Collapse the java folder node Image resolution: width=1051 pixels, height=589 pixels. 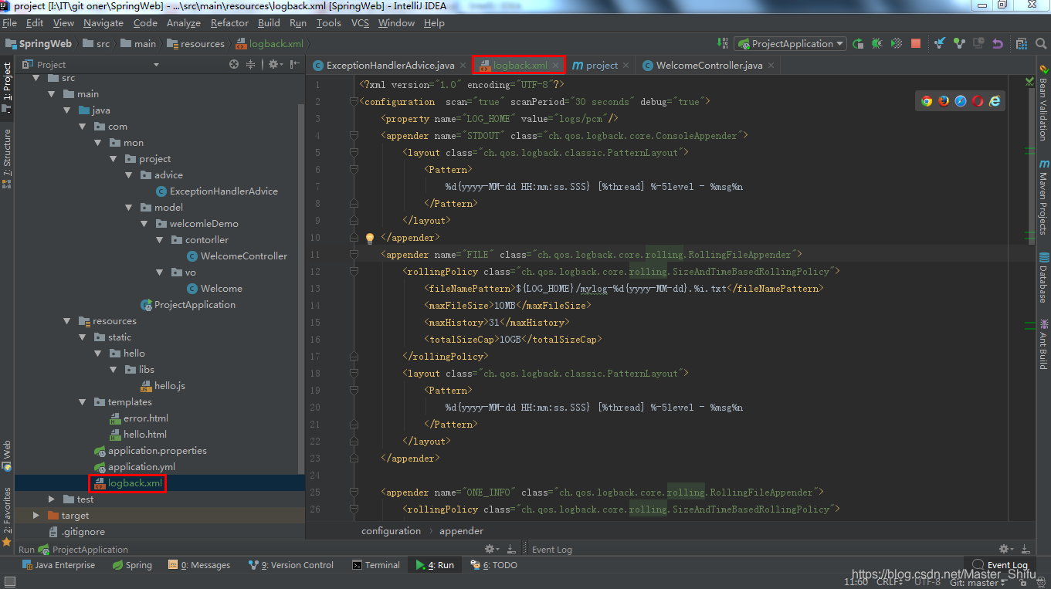coord(67,110)
